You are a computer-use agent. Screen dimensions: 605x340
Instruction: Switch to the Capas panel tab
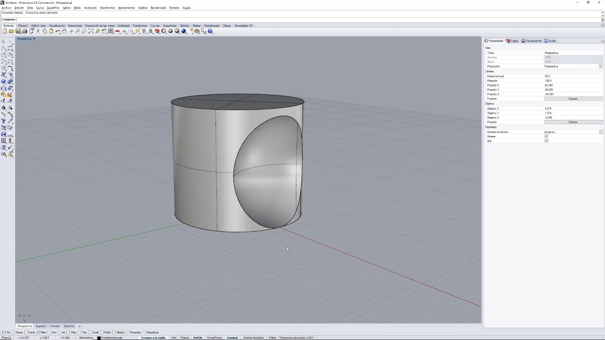click(513, 41)
